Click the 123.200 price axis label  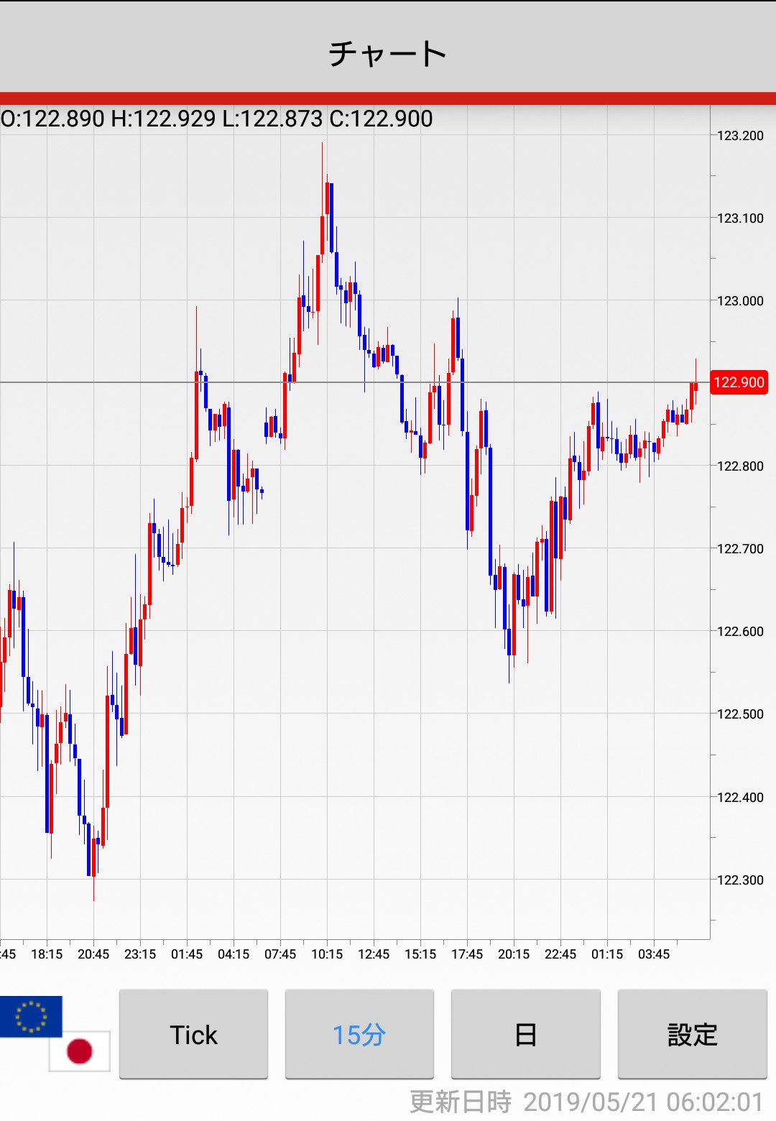click(740, 136)
